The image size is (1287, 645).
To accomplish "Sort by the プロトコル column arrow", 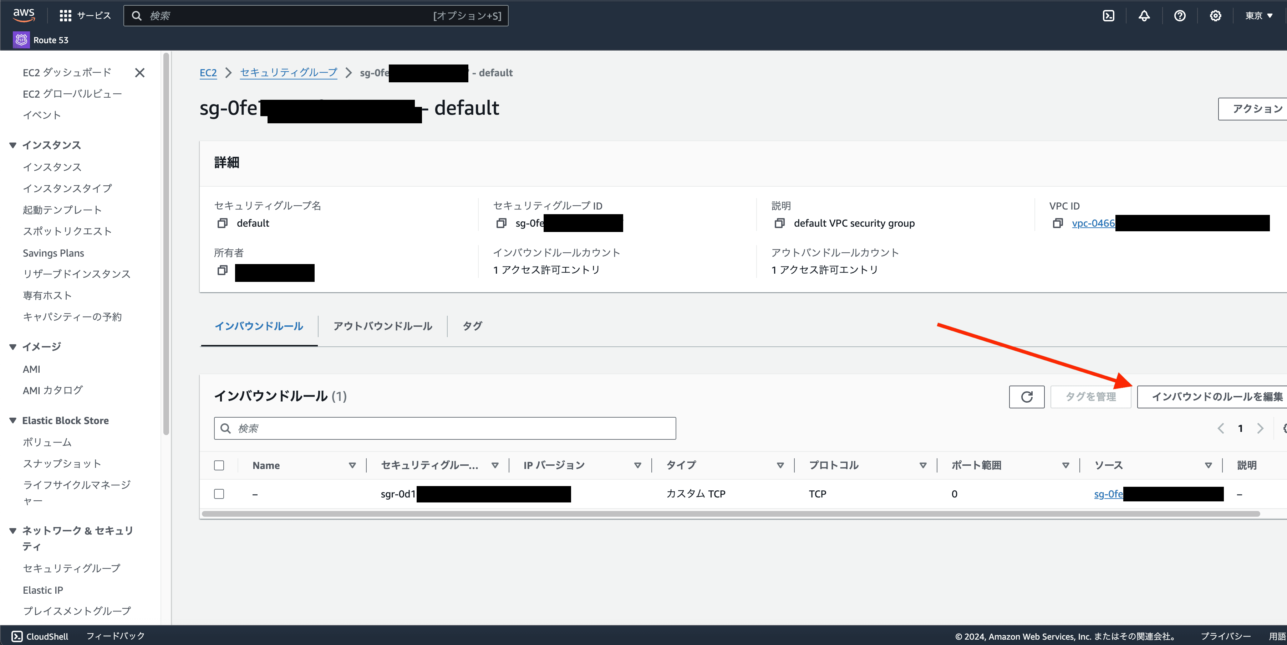I will (x=923, y=465).
